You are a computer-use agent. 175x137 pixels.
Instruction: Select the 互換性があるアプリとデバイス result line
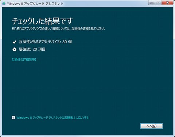[x=45, y=42]
